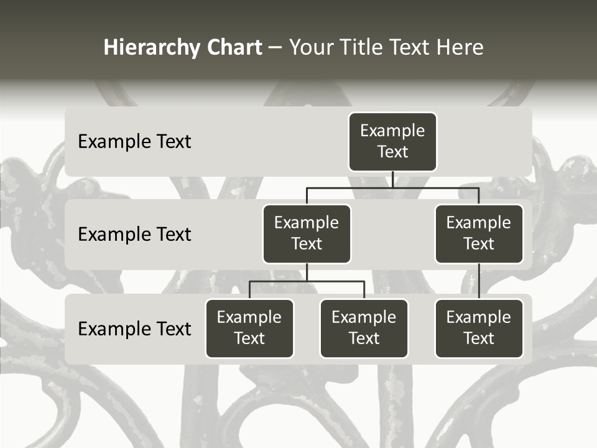597x448 pixels.
Task: Select the "Your Title Text Here" placeholder
Action: pyautogui.click(x=386, y=47)
